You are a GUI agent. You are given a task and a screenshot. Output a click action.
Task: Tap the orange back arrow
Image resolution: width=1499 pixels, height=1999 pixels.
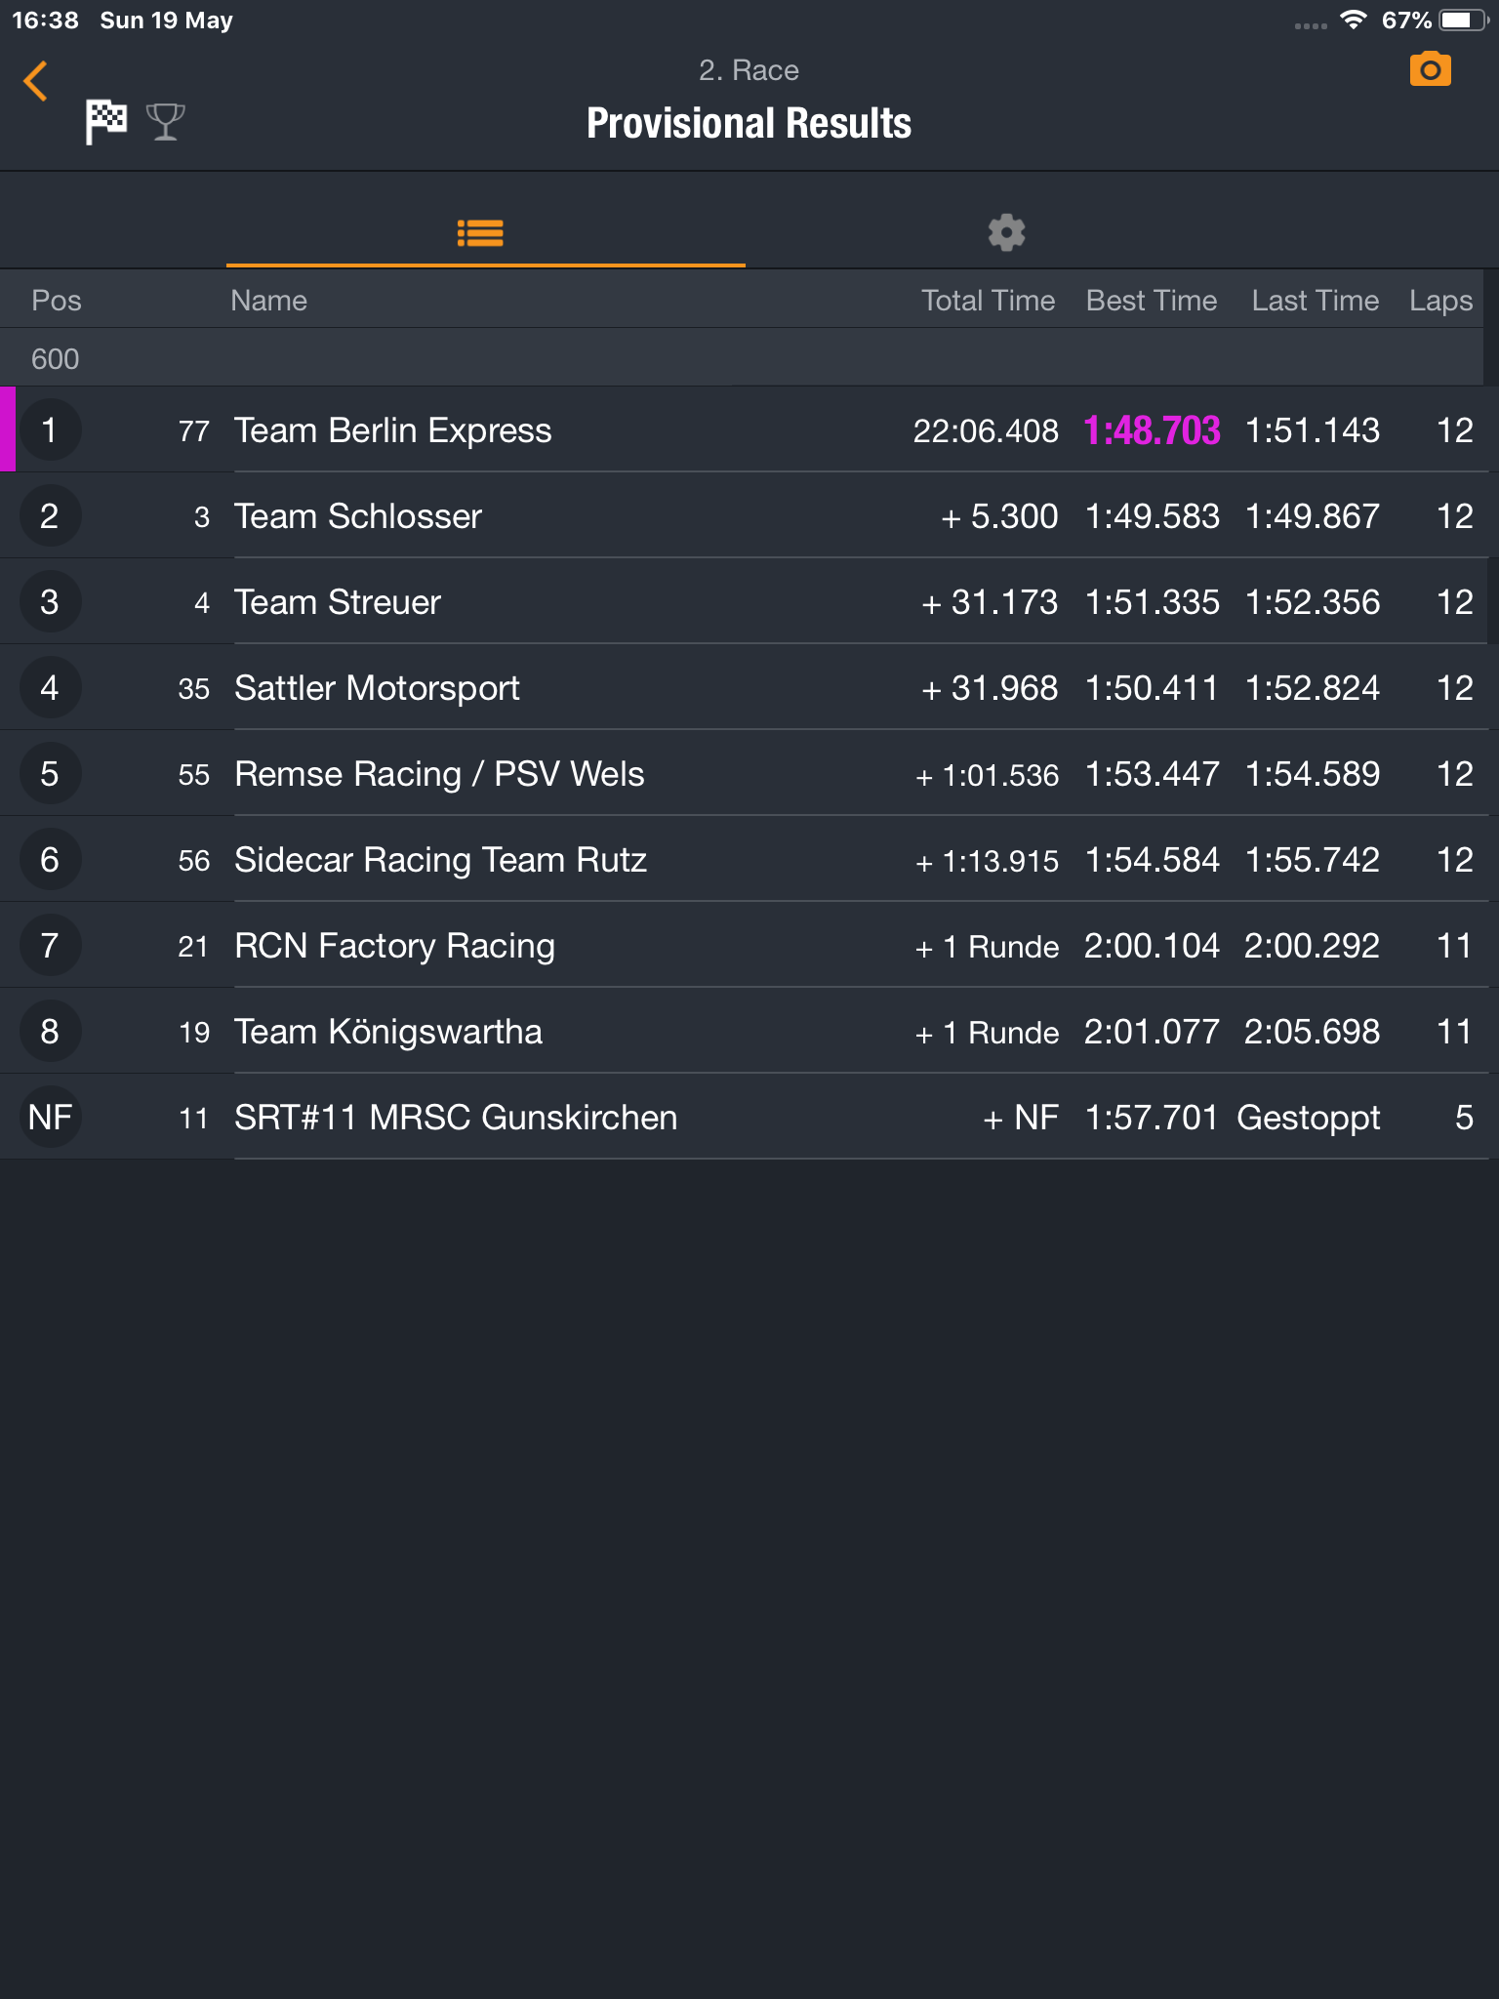pos(36,81)
